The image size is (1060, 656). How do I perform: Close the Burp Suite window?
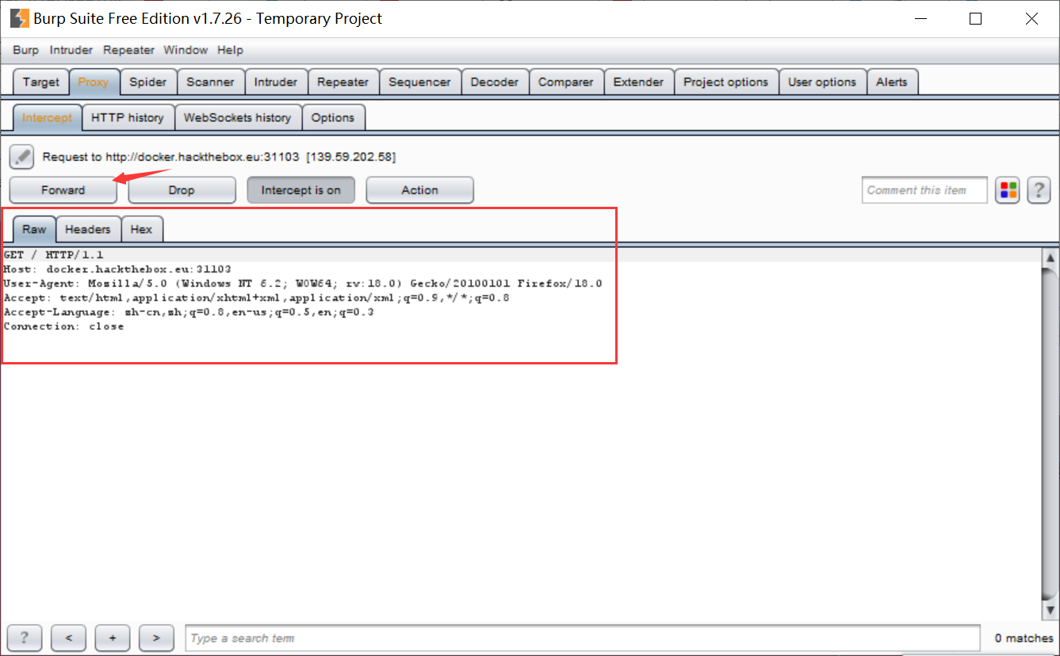pyautogui.click(x=1031, y=19)
